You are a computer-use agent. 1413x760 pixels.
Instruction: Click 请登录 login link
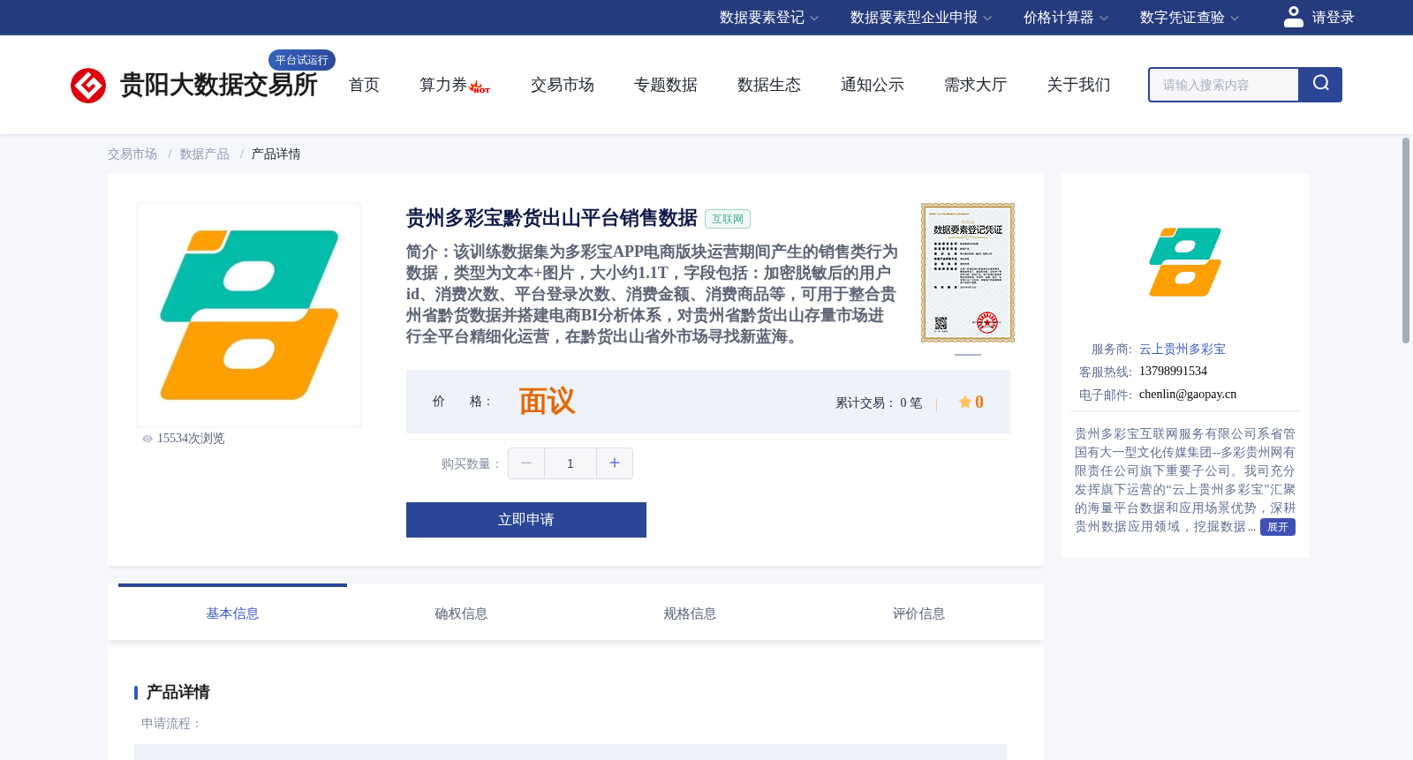click(1333, 18)
